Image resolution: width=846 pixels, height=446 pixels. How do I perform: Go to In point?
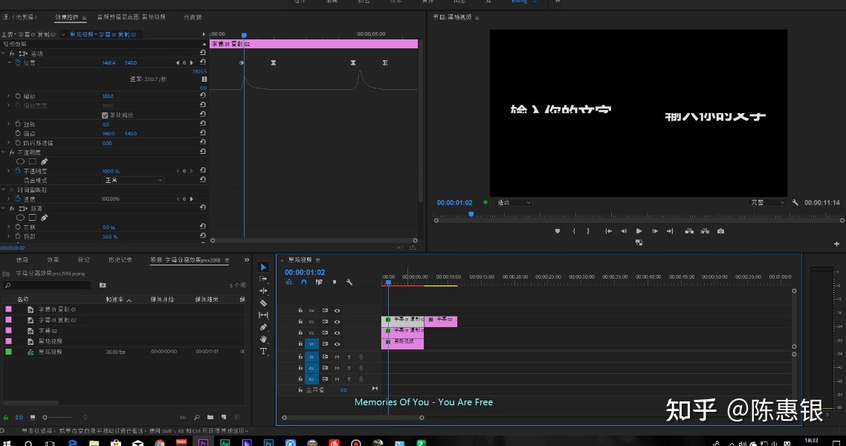pos(608,231)
